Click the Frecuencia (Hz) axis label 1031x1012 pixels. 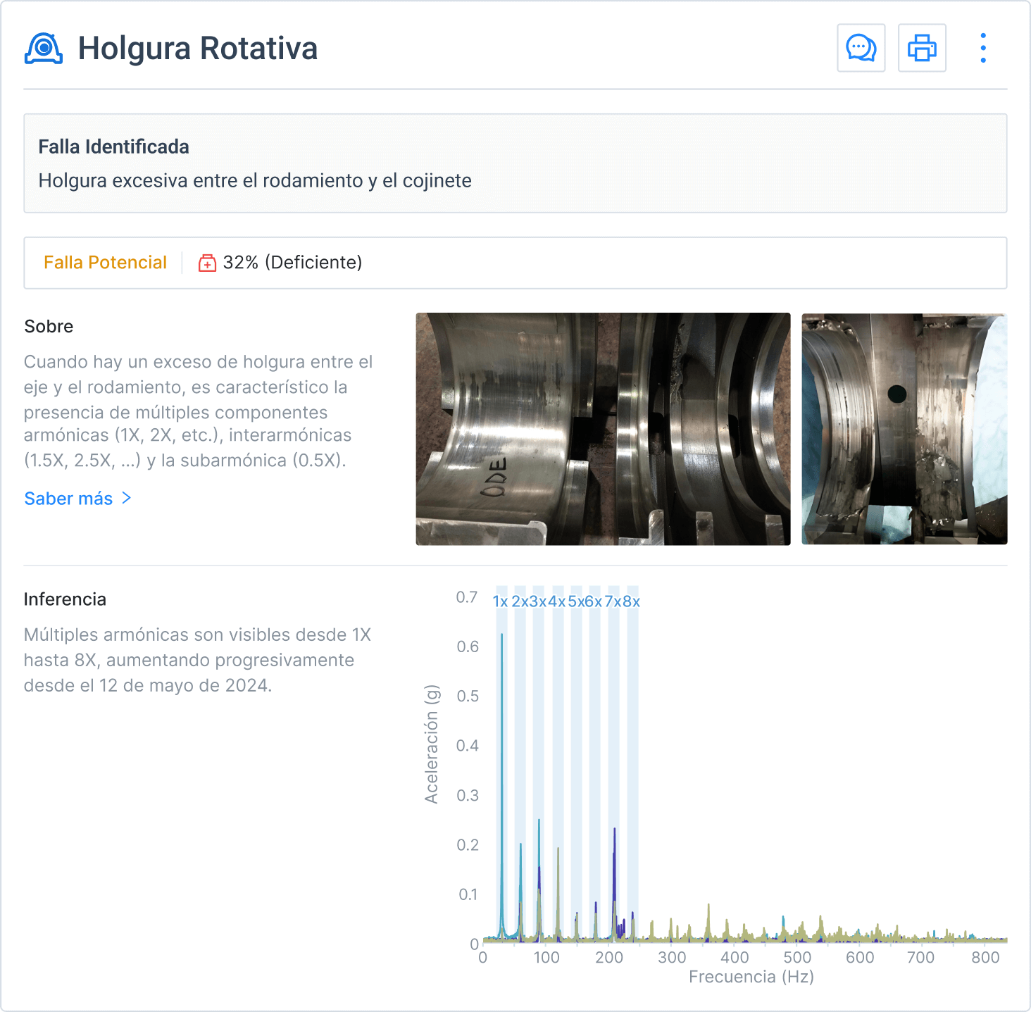pyautogui.click(x=751, y=977)
